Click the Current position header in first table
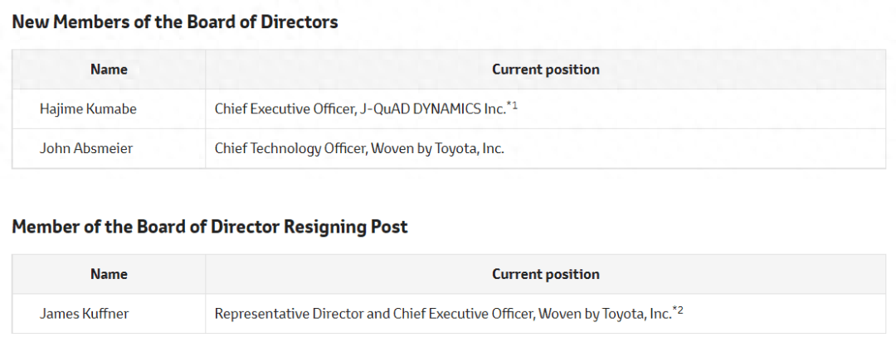Viewport: 896px width, 337px height. 546,70
